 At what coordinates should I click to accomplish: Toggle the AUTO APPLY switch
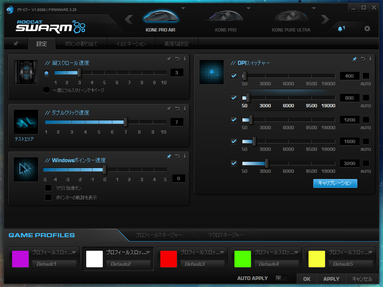[282, 278]
